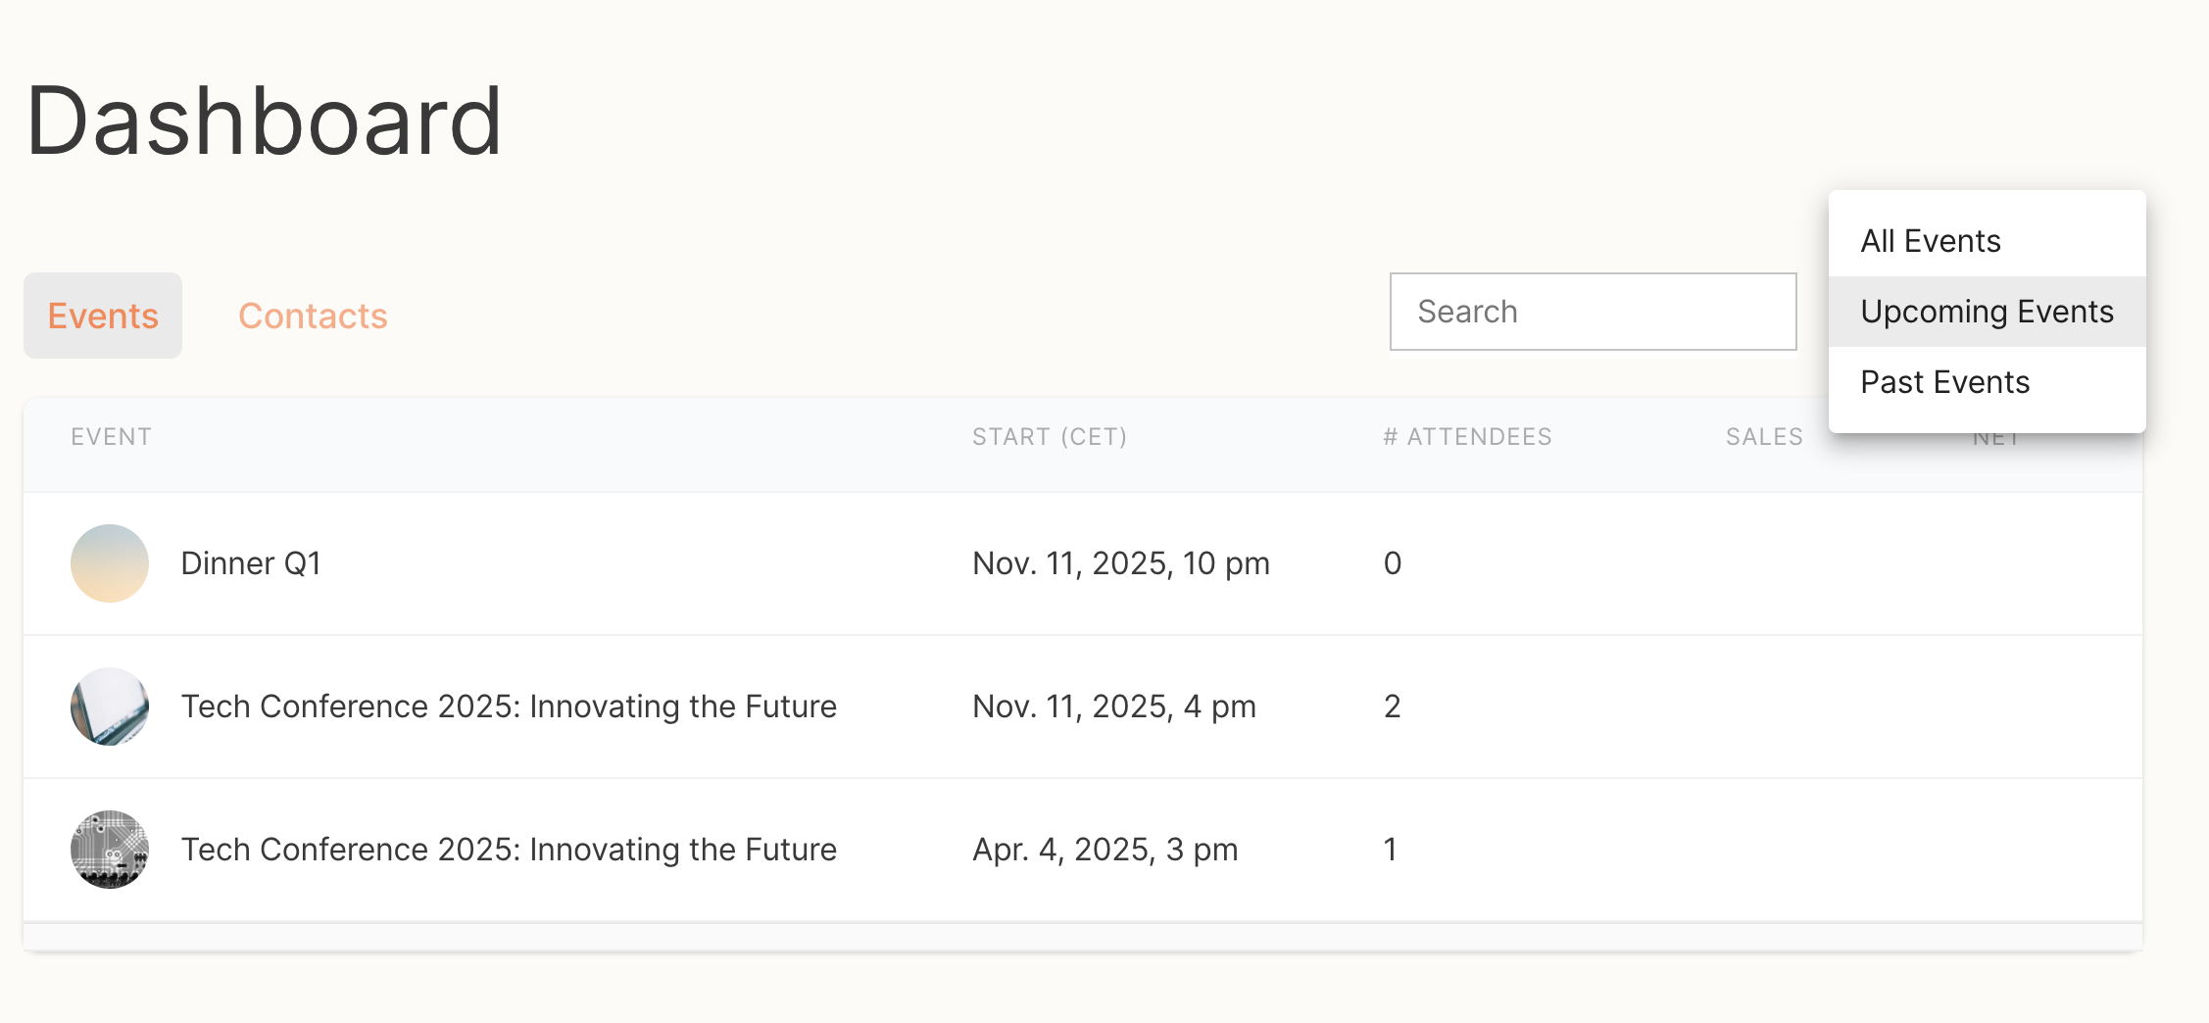Sort by START (CET) column header

click(1050, 437)
